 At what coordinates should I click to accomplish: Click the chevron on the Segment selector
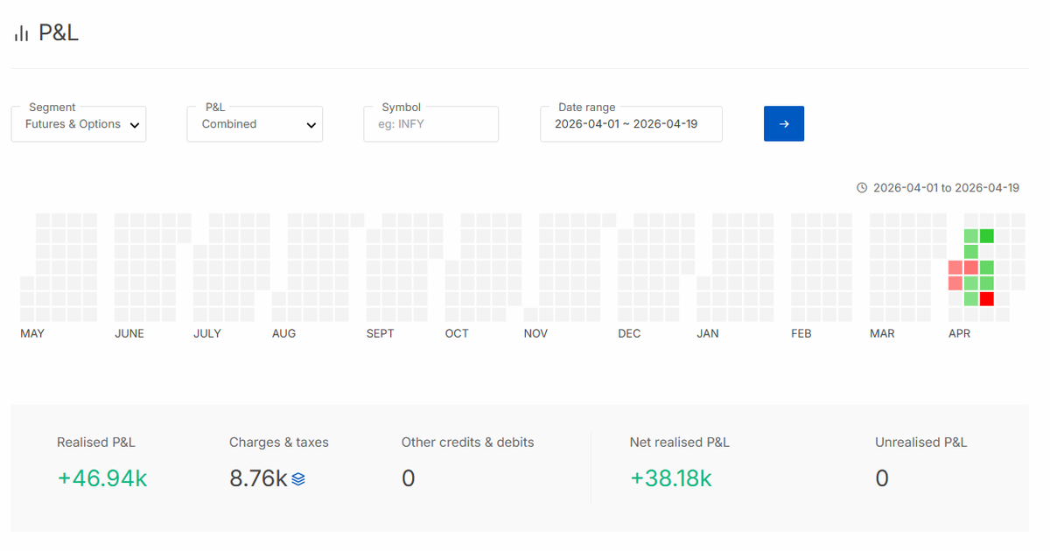tap(135, 125)
